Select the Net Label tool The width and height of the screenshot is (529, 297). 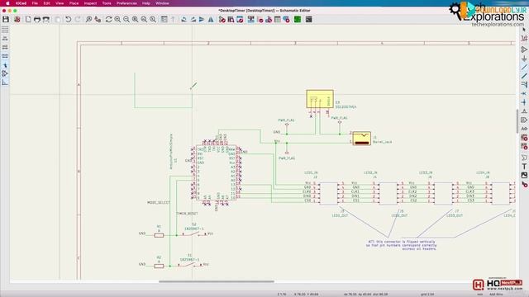524,111
